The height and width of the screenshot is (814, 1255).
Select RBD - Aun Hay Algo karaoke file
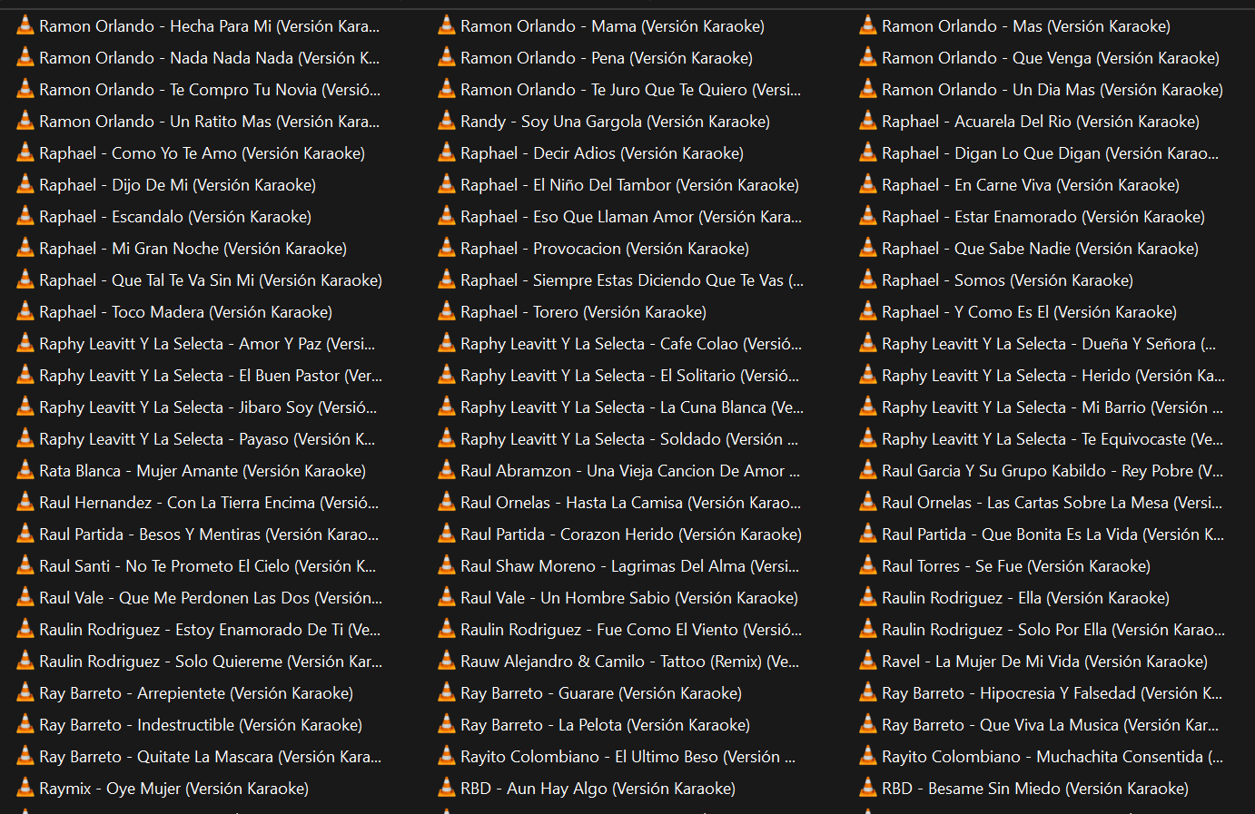598,789
